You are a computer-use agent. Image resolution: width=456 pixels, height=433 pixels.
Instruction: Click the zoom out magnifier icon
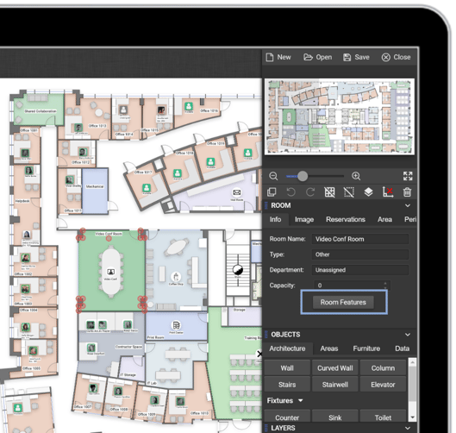click(x=273, y=176)
